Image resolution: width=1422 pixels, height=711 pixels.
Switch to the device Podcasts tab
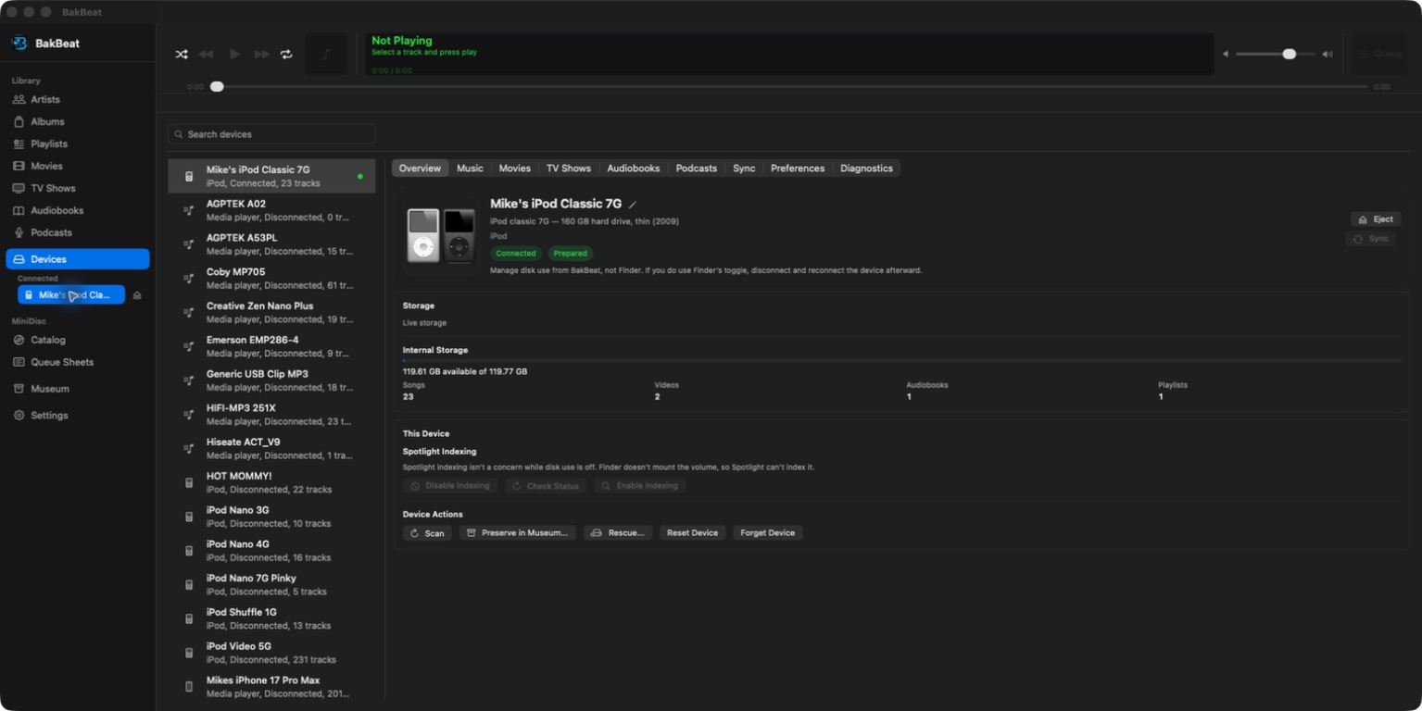[697, 168]
